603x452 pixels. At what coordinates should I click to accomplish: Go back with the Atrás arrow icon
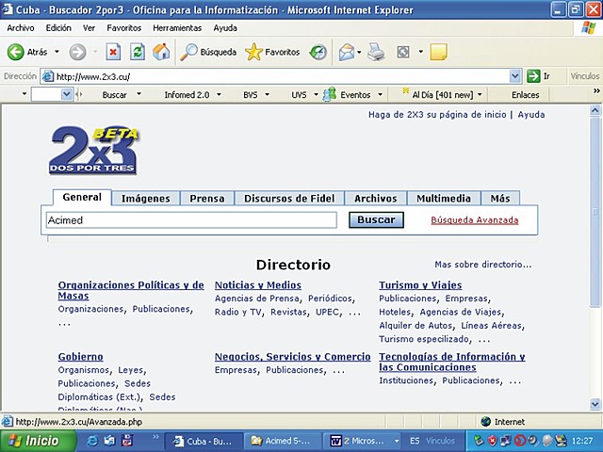pyautogui.click(x=16, y=52)
